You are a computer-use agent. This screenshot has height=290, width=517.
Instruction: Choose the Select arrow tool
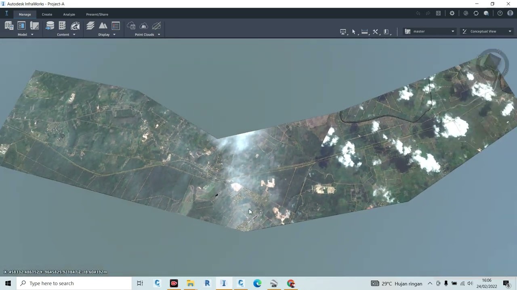point(354,31)
